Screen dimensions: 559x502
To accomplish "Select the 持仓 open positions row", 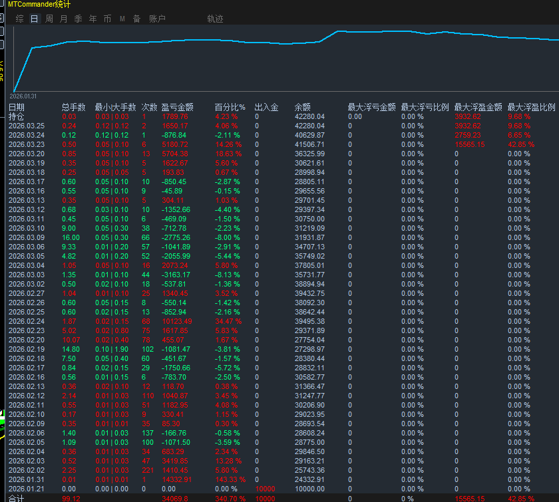I will pos(16,116).
